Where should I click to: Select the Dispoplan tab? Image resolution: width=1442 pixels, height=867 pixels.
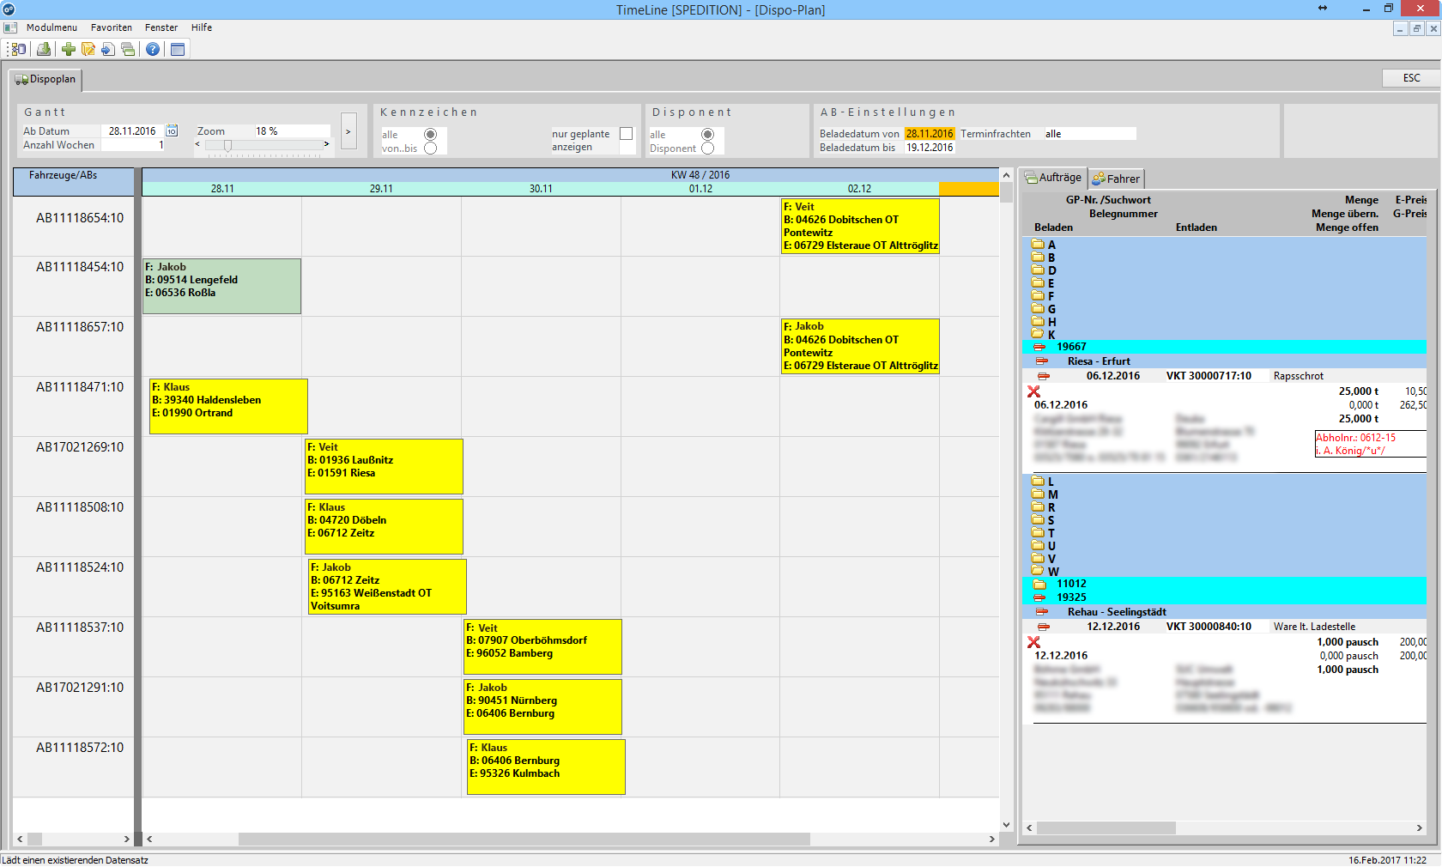[x=45, y=79]
